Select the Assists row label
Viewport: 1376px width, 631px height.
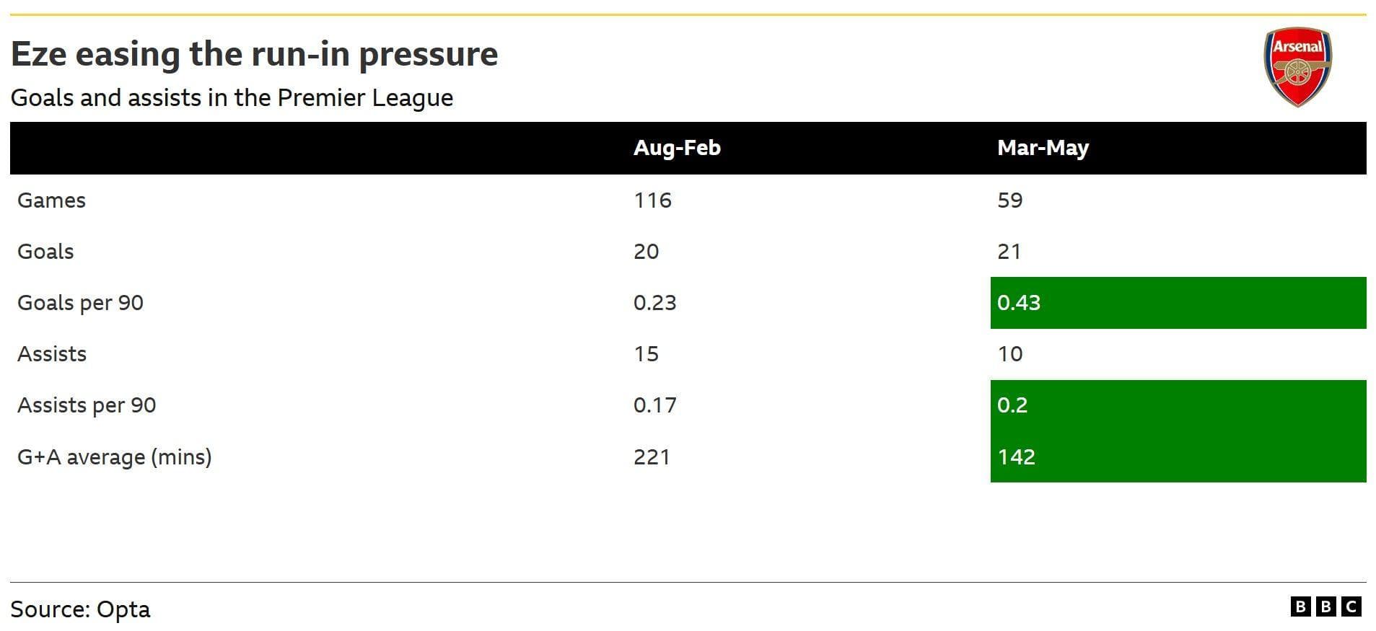click(x=52, y=354)
